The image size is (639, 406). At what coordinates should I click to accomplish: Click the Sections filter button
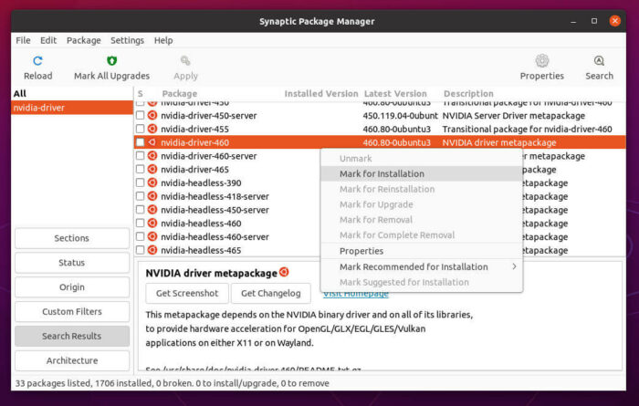click(72, 238)
